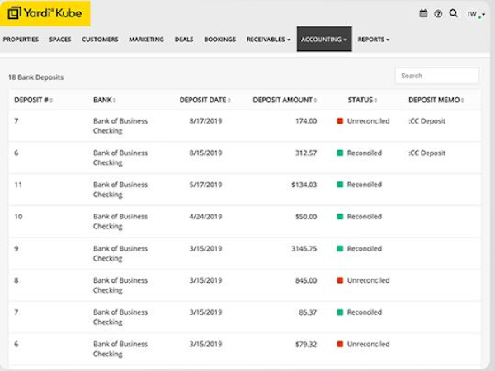Image resolution: width=495 pixels, height=371 pixels.
Task: Sort by Deposit Memo column header
Action: [436, 100]
